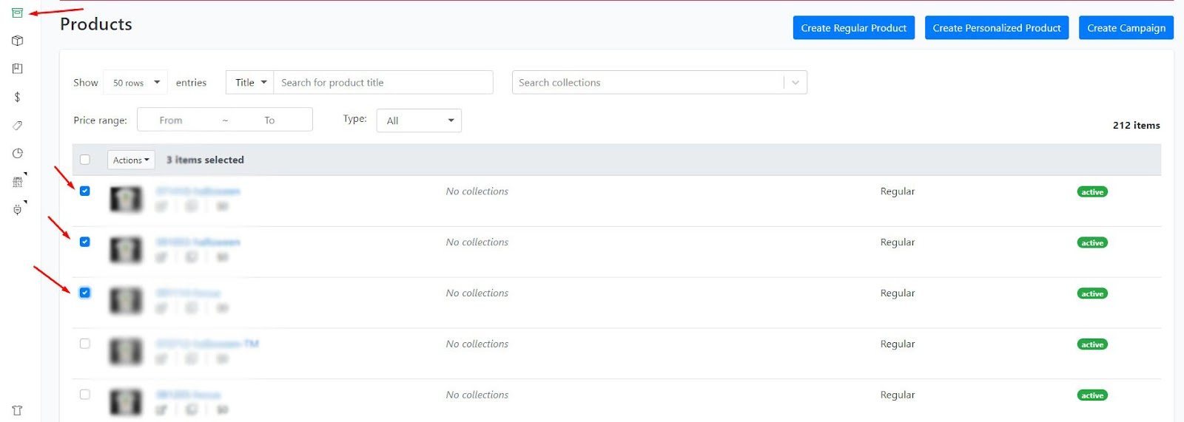
Task: Tick the unchecked fleece product checkbox
Action: pyautogui.click(x=85, y=395)
